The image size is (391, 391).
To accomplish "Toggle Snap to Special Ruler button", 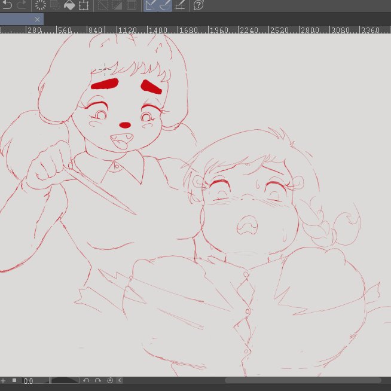I will [164, 5].
